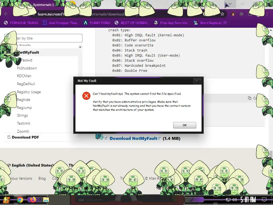Click sidebar list scroll-up arrow
This screenshot has height=205, width=273.
80,47
